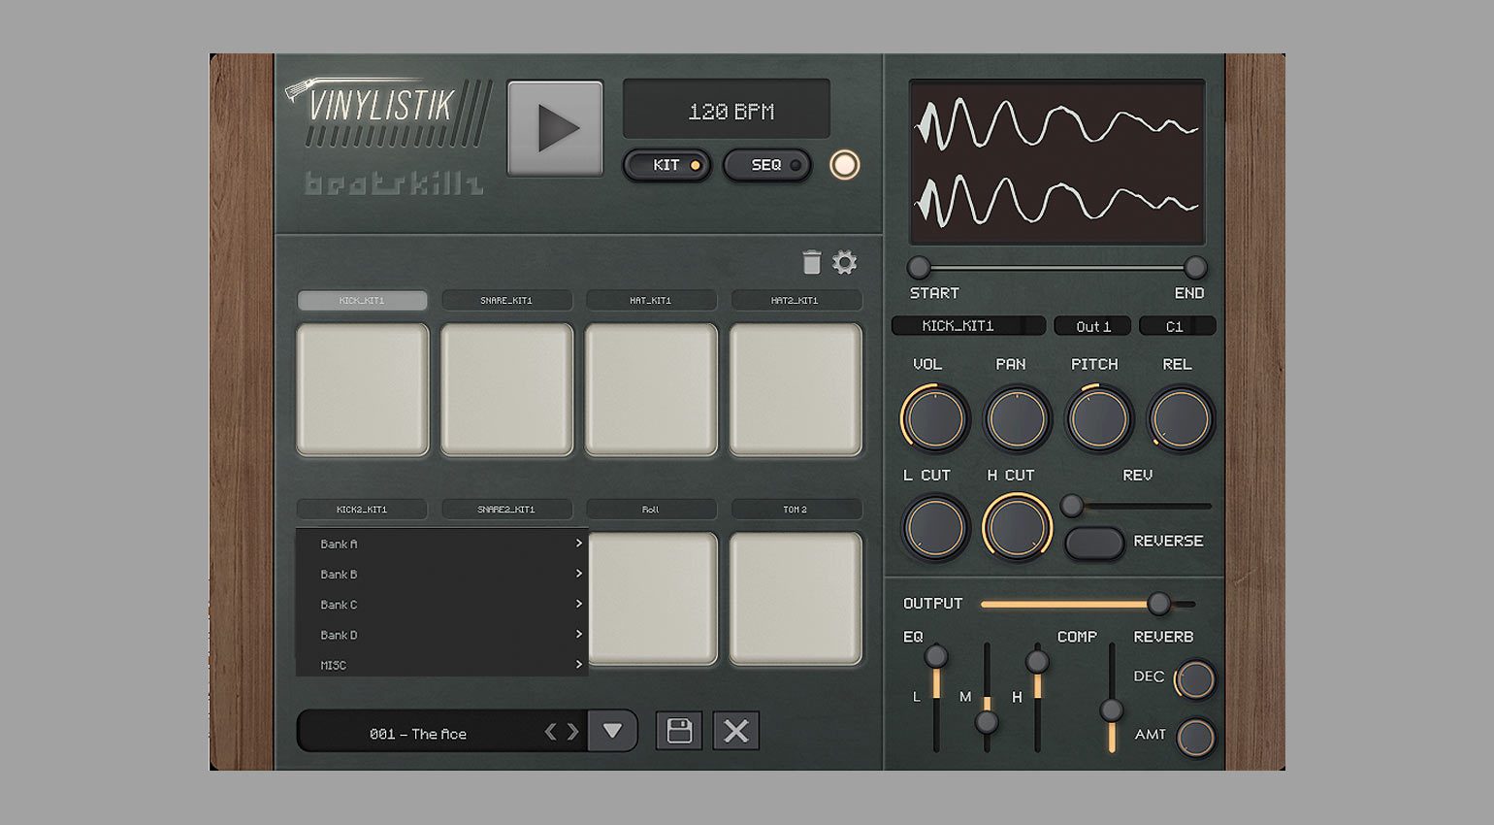Viewport: 1494px width, 825px height.
Task: Trigger the TOM 2 drum pad
Action: [796, 598]
